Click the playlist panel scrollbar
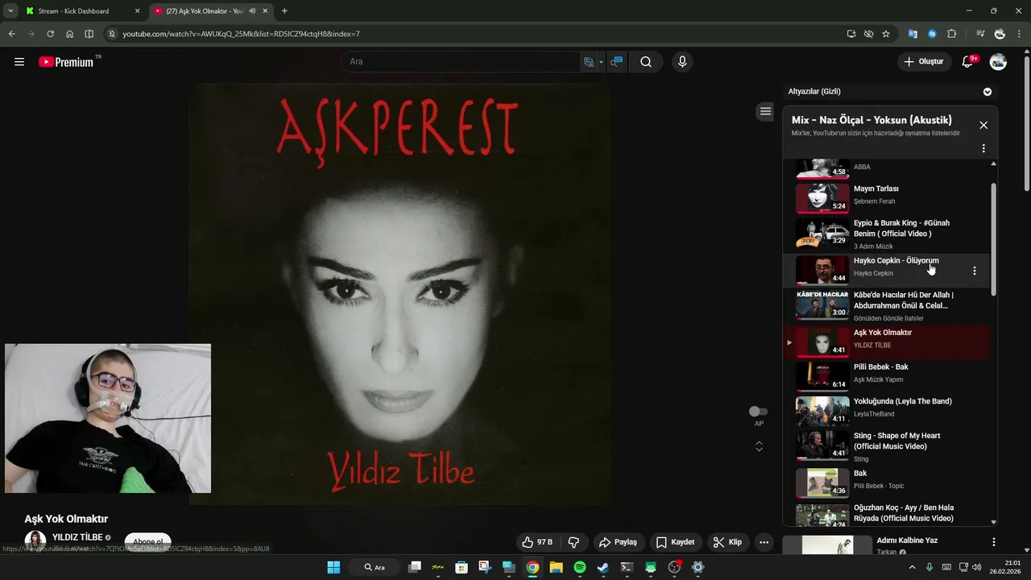 993,239
